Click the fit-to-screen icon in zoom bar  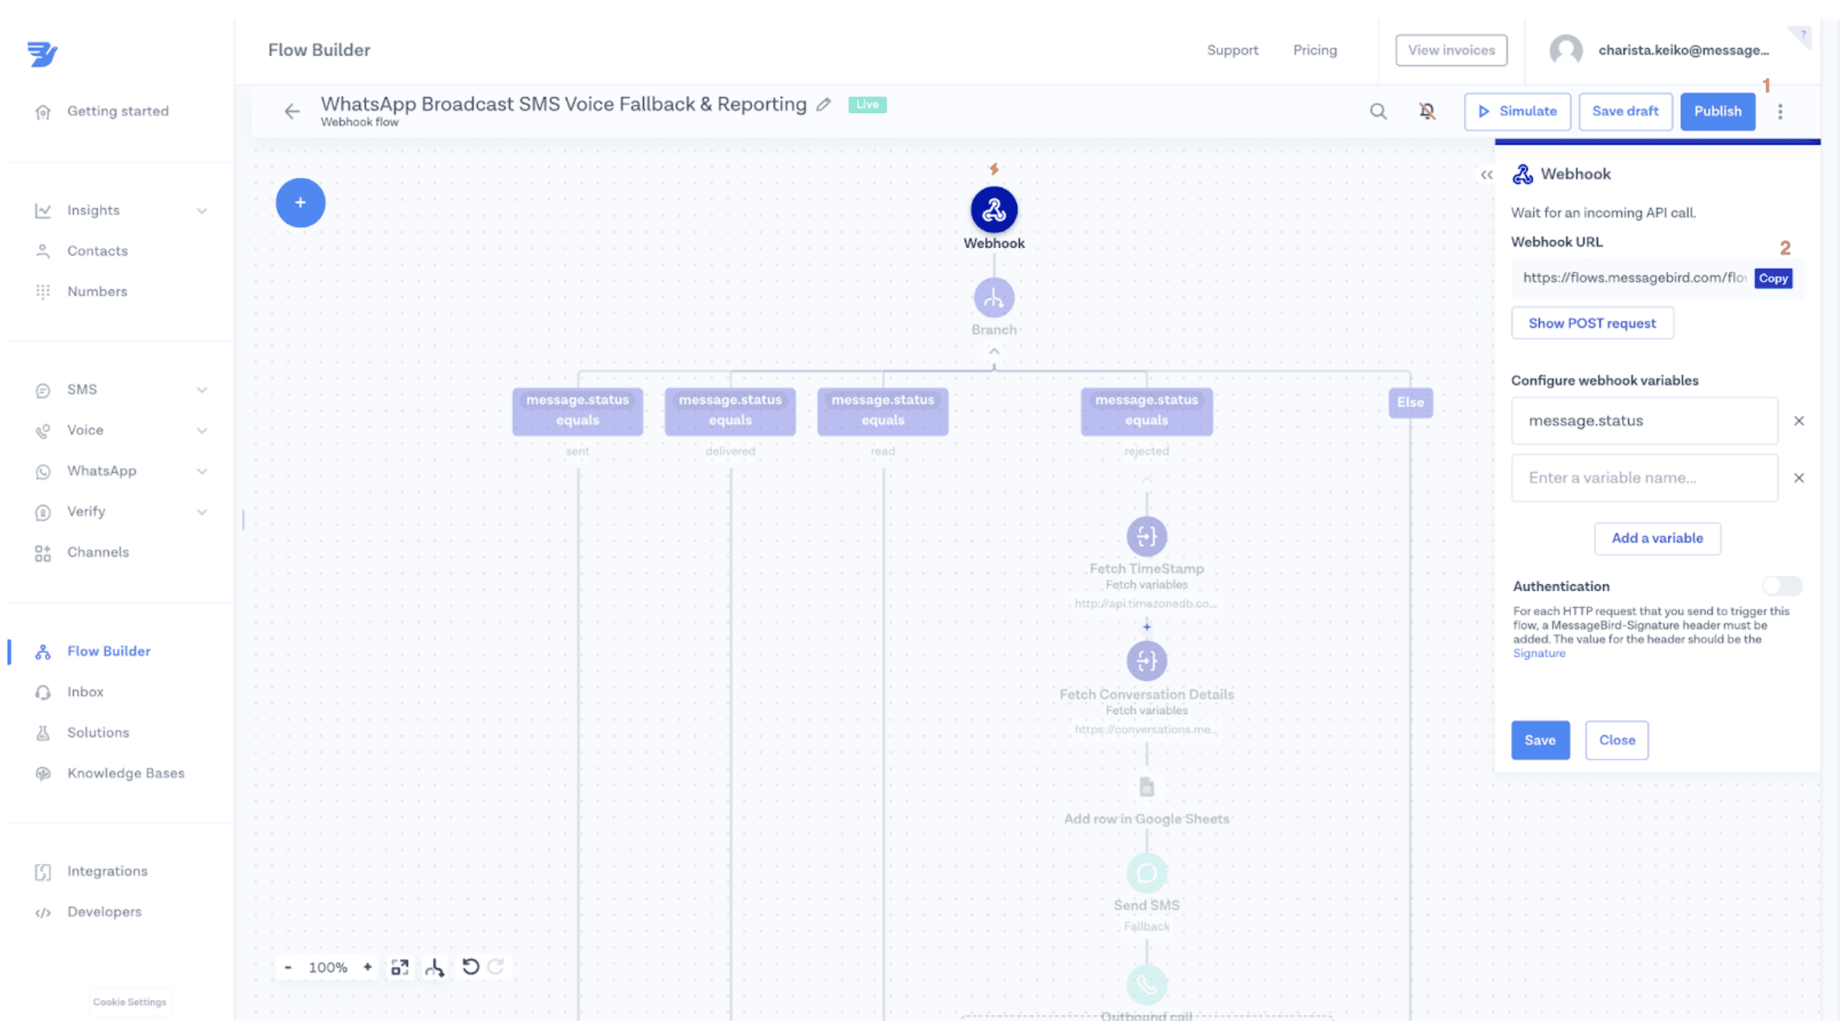tap(400, 967)
